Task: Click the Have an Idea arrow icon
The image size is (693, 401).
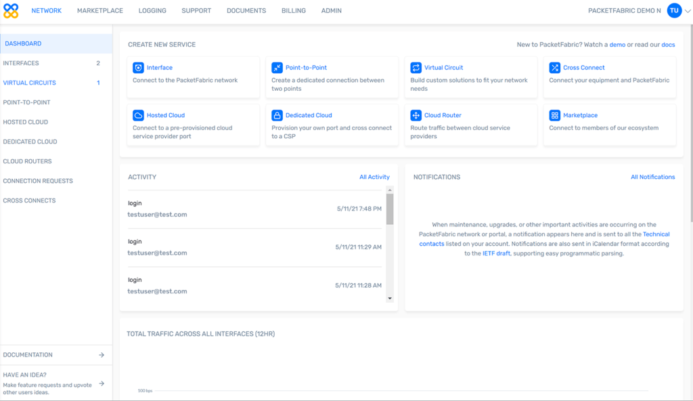Action: [x=102, y=384]
